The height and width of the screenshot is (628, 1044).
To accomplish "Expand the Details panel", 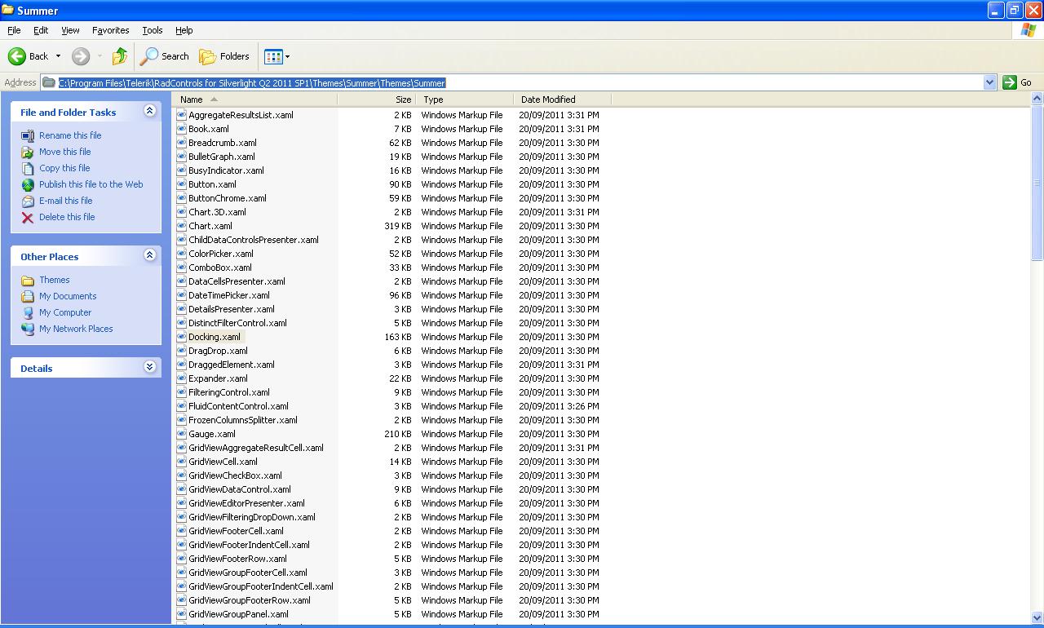I will (x=149, y=367).
